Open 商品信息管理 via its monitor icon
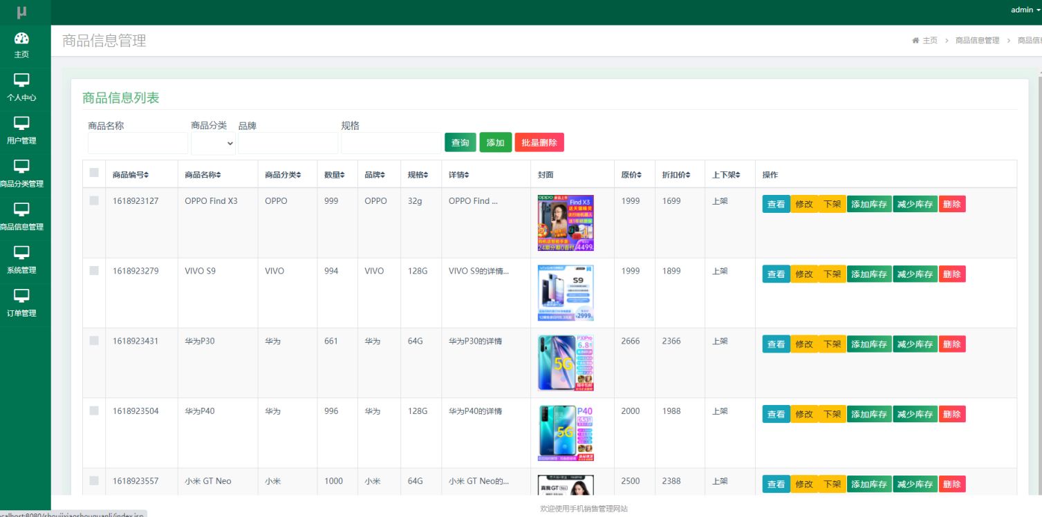The width and height of the screenshot is (1042, 517). [21, 209]
